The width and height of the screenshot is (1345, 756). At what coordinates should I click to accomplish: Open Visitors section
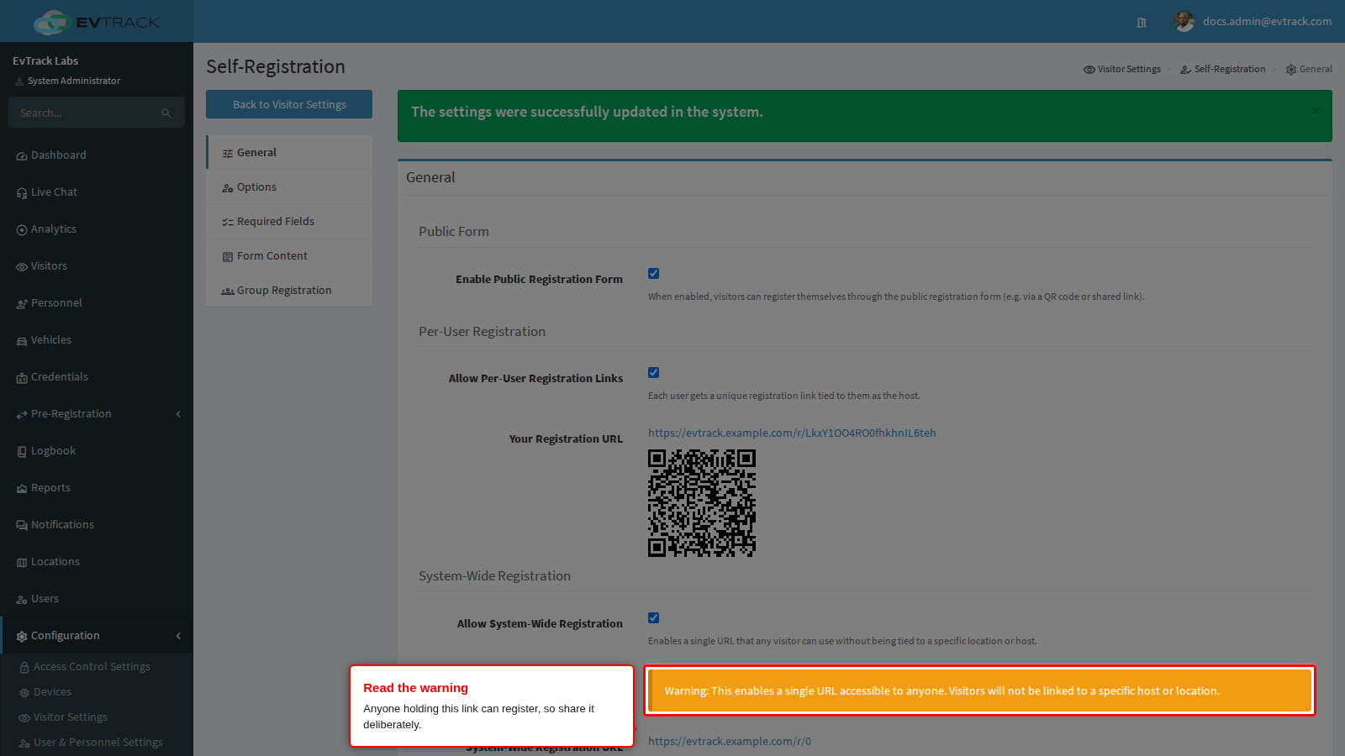click(97, 266)
